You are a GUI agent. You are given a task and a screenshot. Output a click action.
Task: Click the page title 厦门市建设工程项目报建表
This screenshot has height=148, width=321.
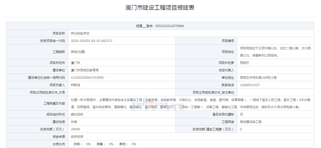pos(160,8)
